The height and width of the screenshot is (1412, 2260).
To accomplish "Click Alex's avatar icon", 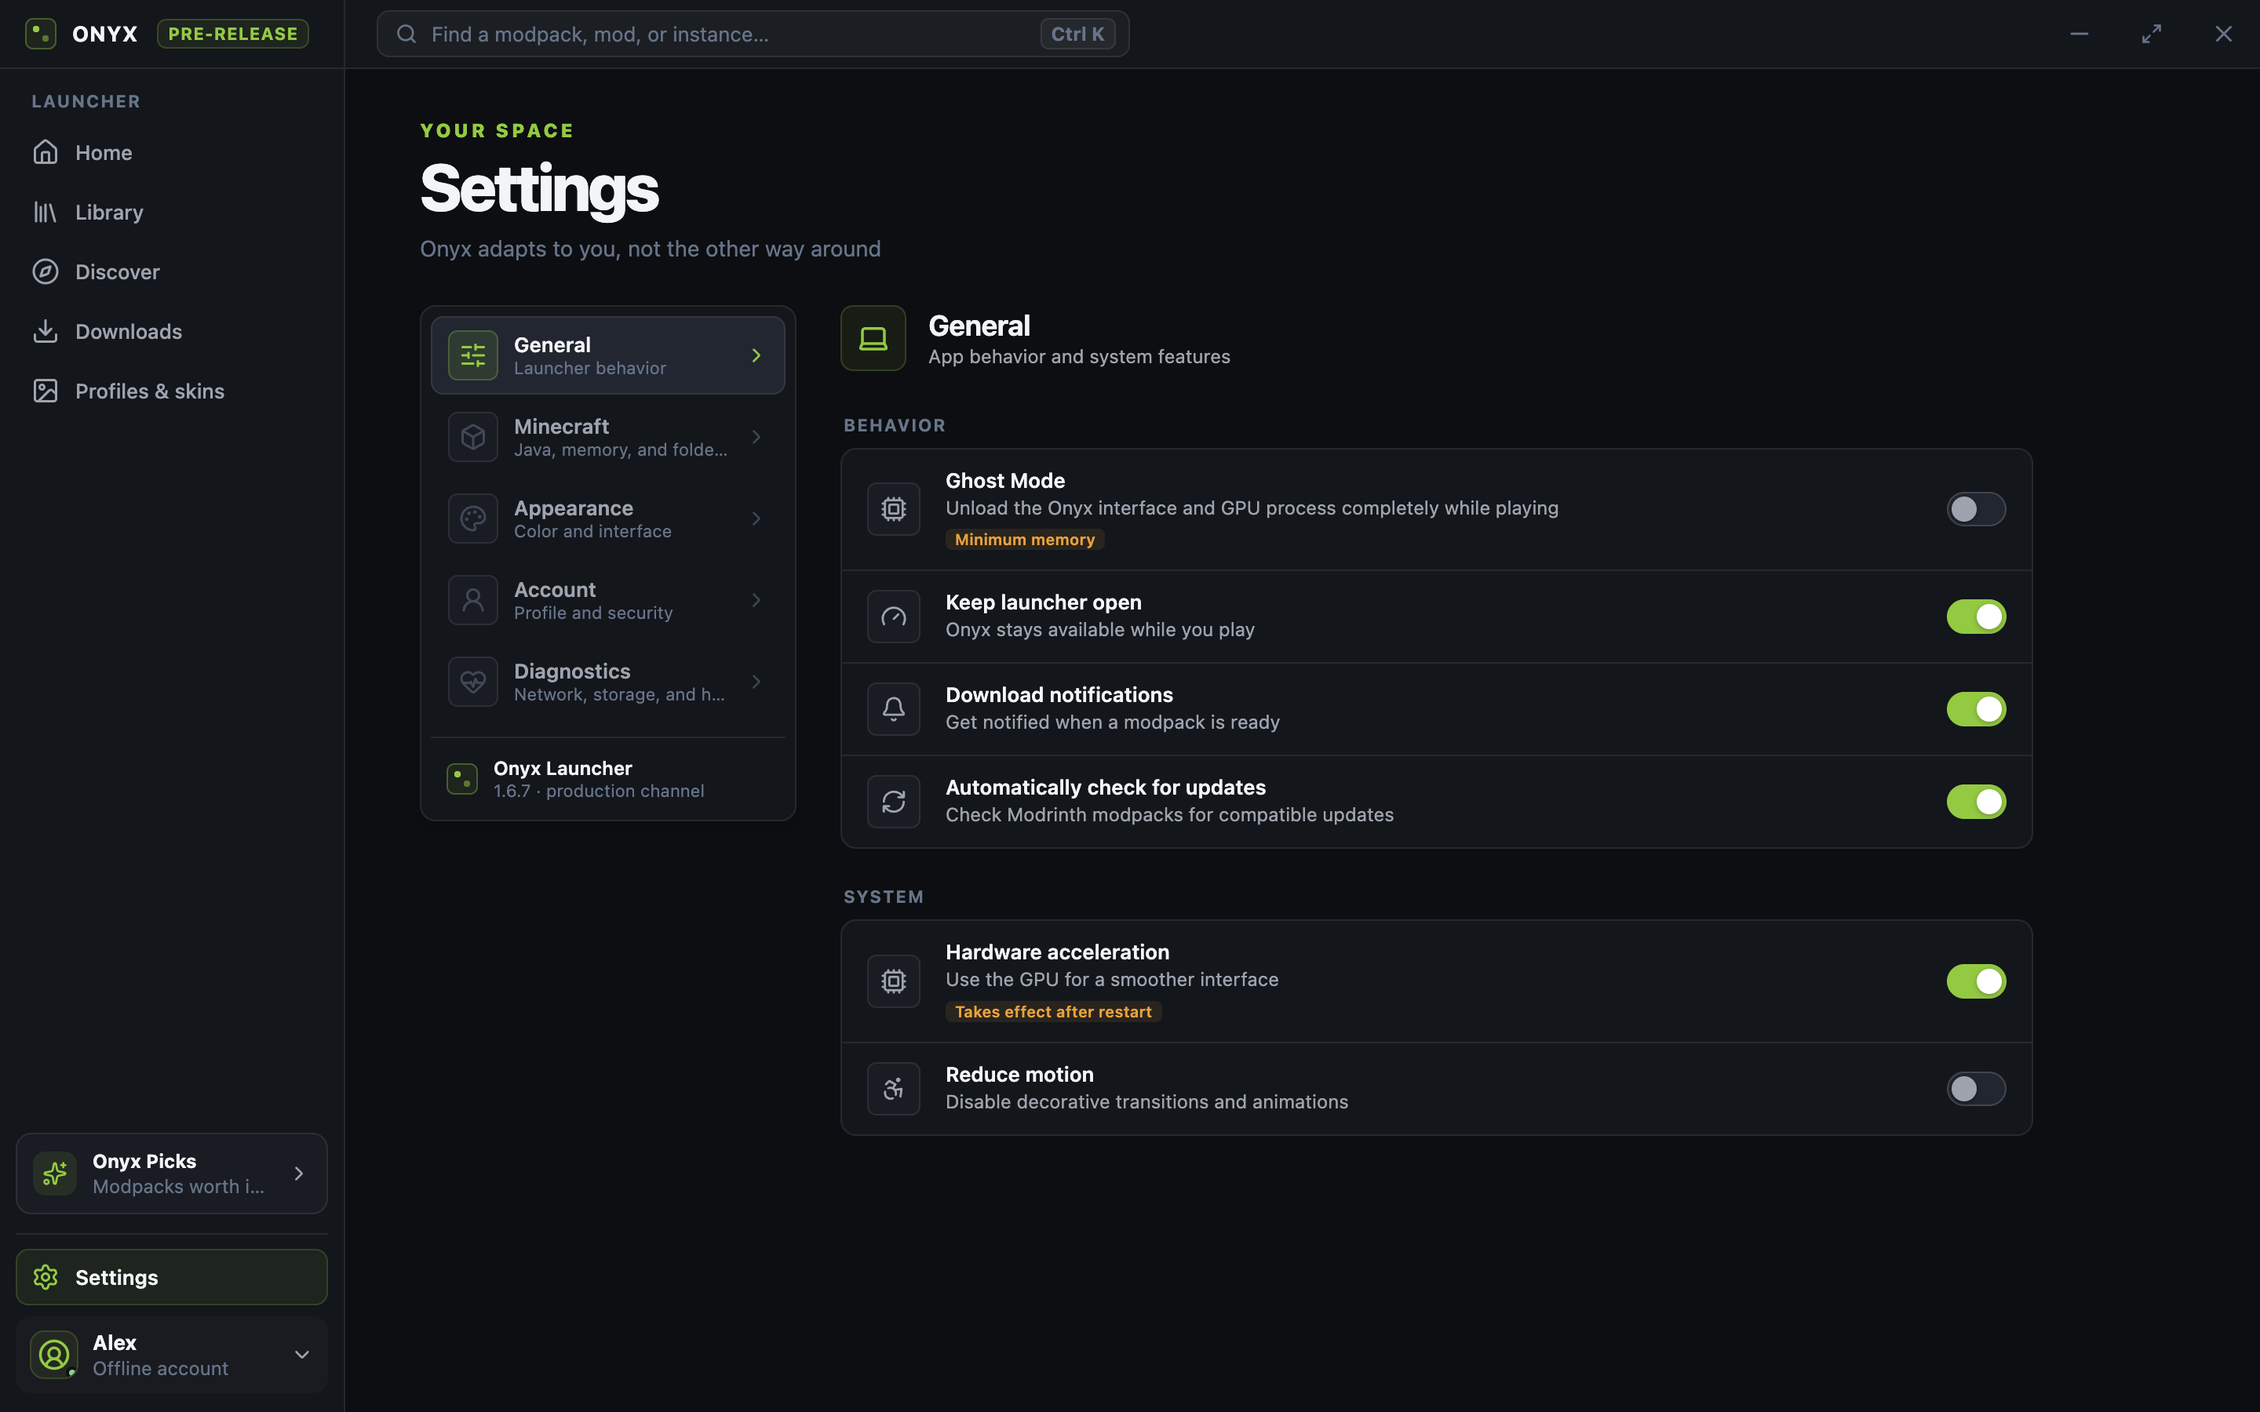I will [x=54, y=1354].
